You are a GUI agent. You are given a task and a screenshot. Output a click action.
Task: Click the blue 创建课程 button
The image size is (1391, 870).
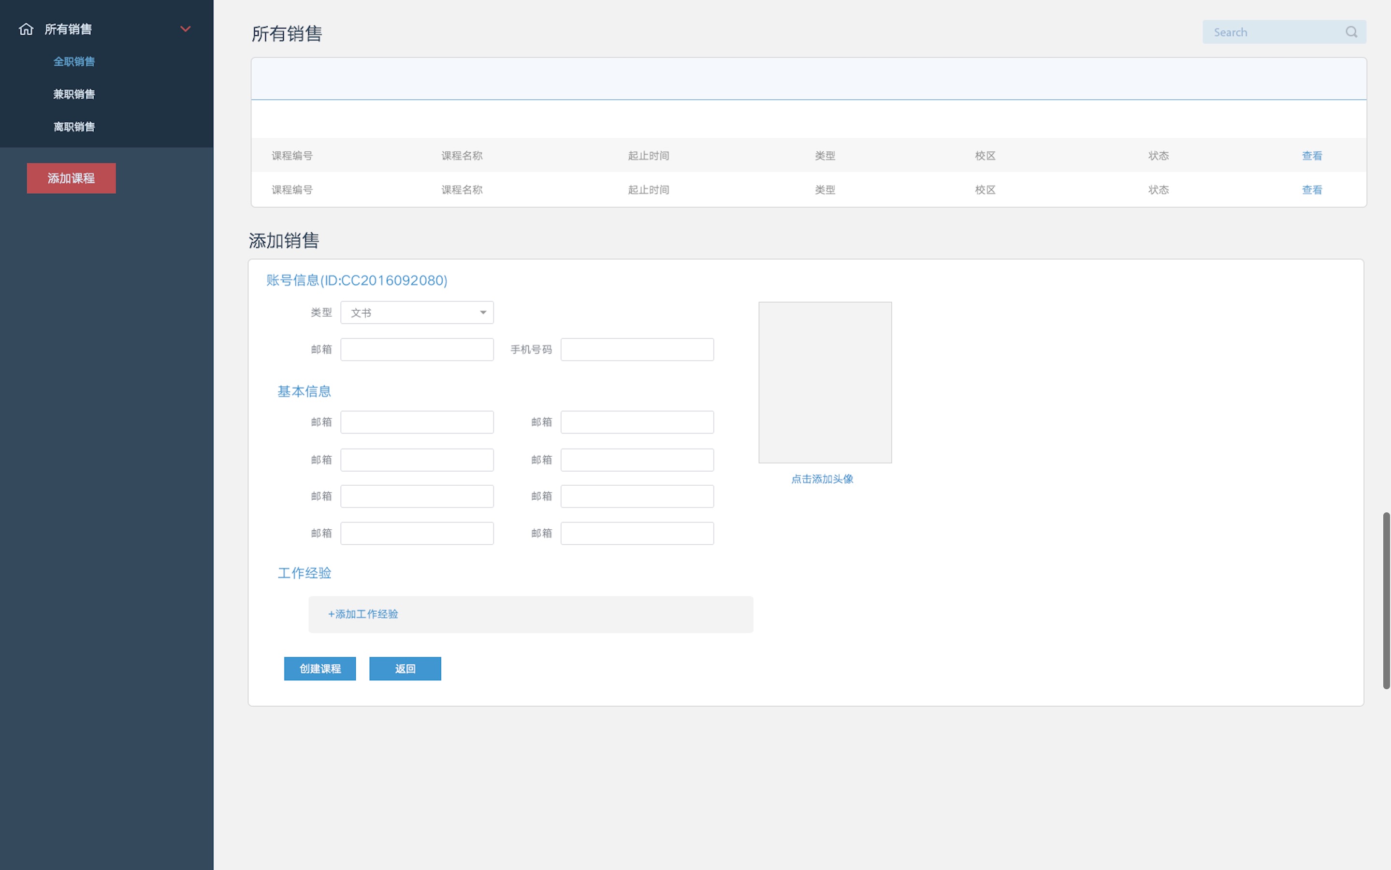(320, 668)
